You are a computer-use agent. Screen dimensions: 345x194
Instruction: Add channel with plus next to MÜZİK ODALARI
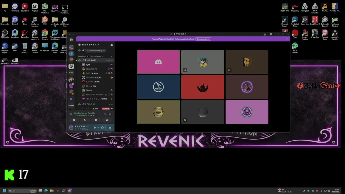(x=112, y=57)
